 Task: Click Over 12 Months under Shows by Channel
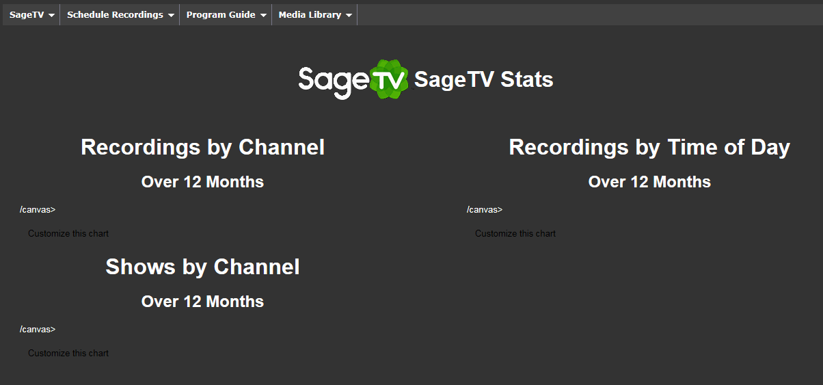pos(202,302)
